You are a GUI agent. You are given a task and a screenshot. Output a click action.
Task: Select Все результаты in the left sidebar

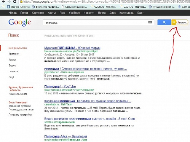(18, 48)
